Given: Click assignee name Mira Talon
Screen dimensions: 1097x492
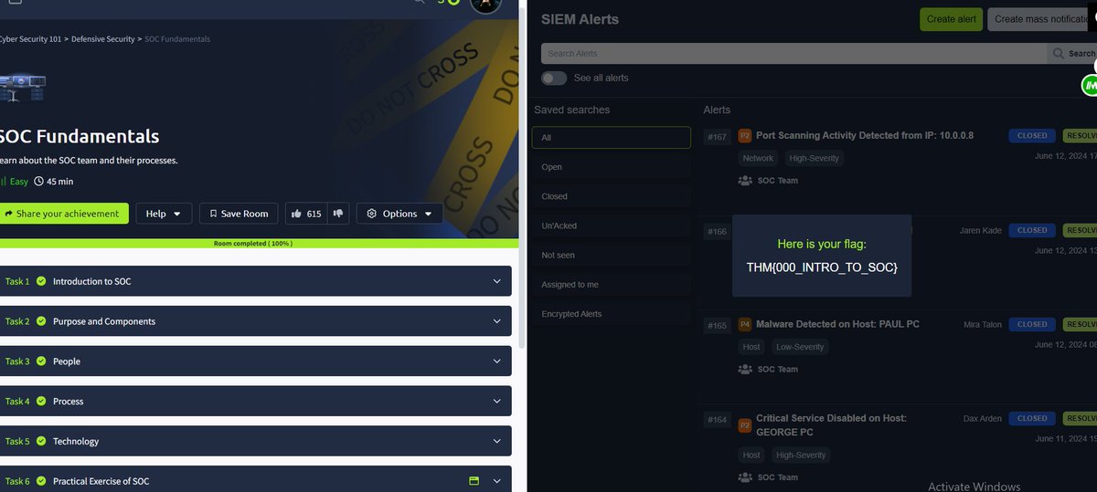Looking at the screenshot, I should point(983,324).
